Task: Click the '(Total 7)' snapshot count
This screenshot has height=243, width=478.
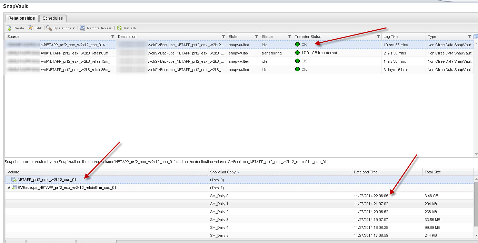Action: pos(217,188)
